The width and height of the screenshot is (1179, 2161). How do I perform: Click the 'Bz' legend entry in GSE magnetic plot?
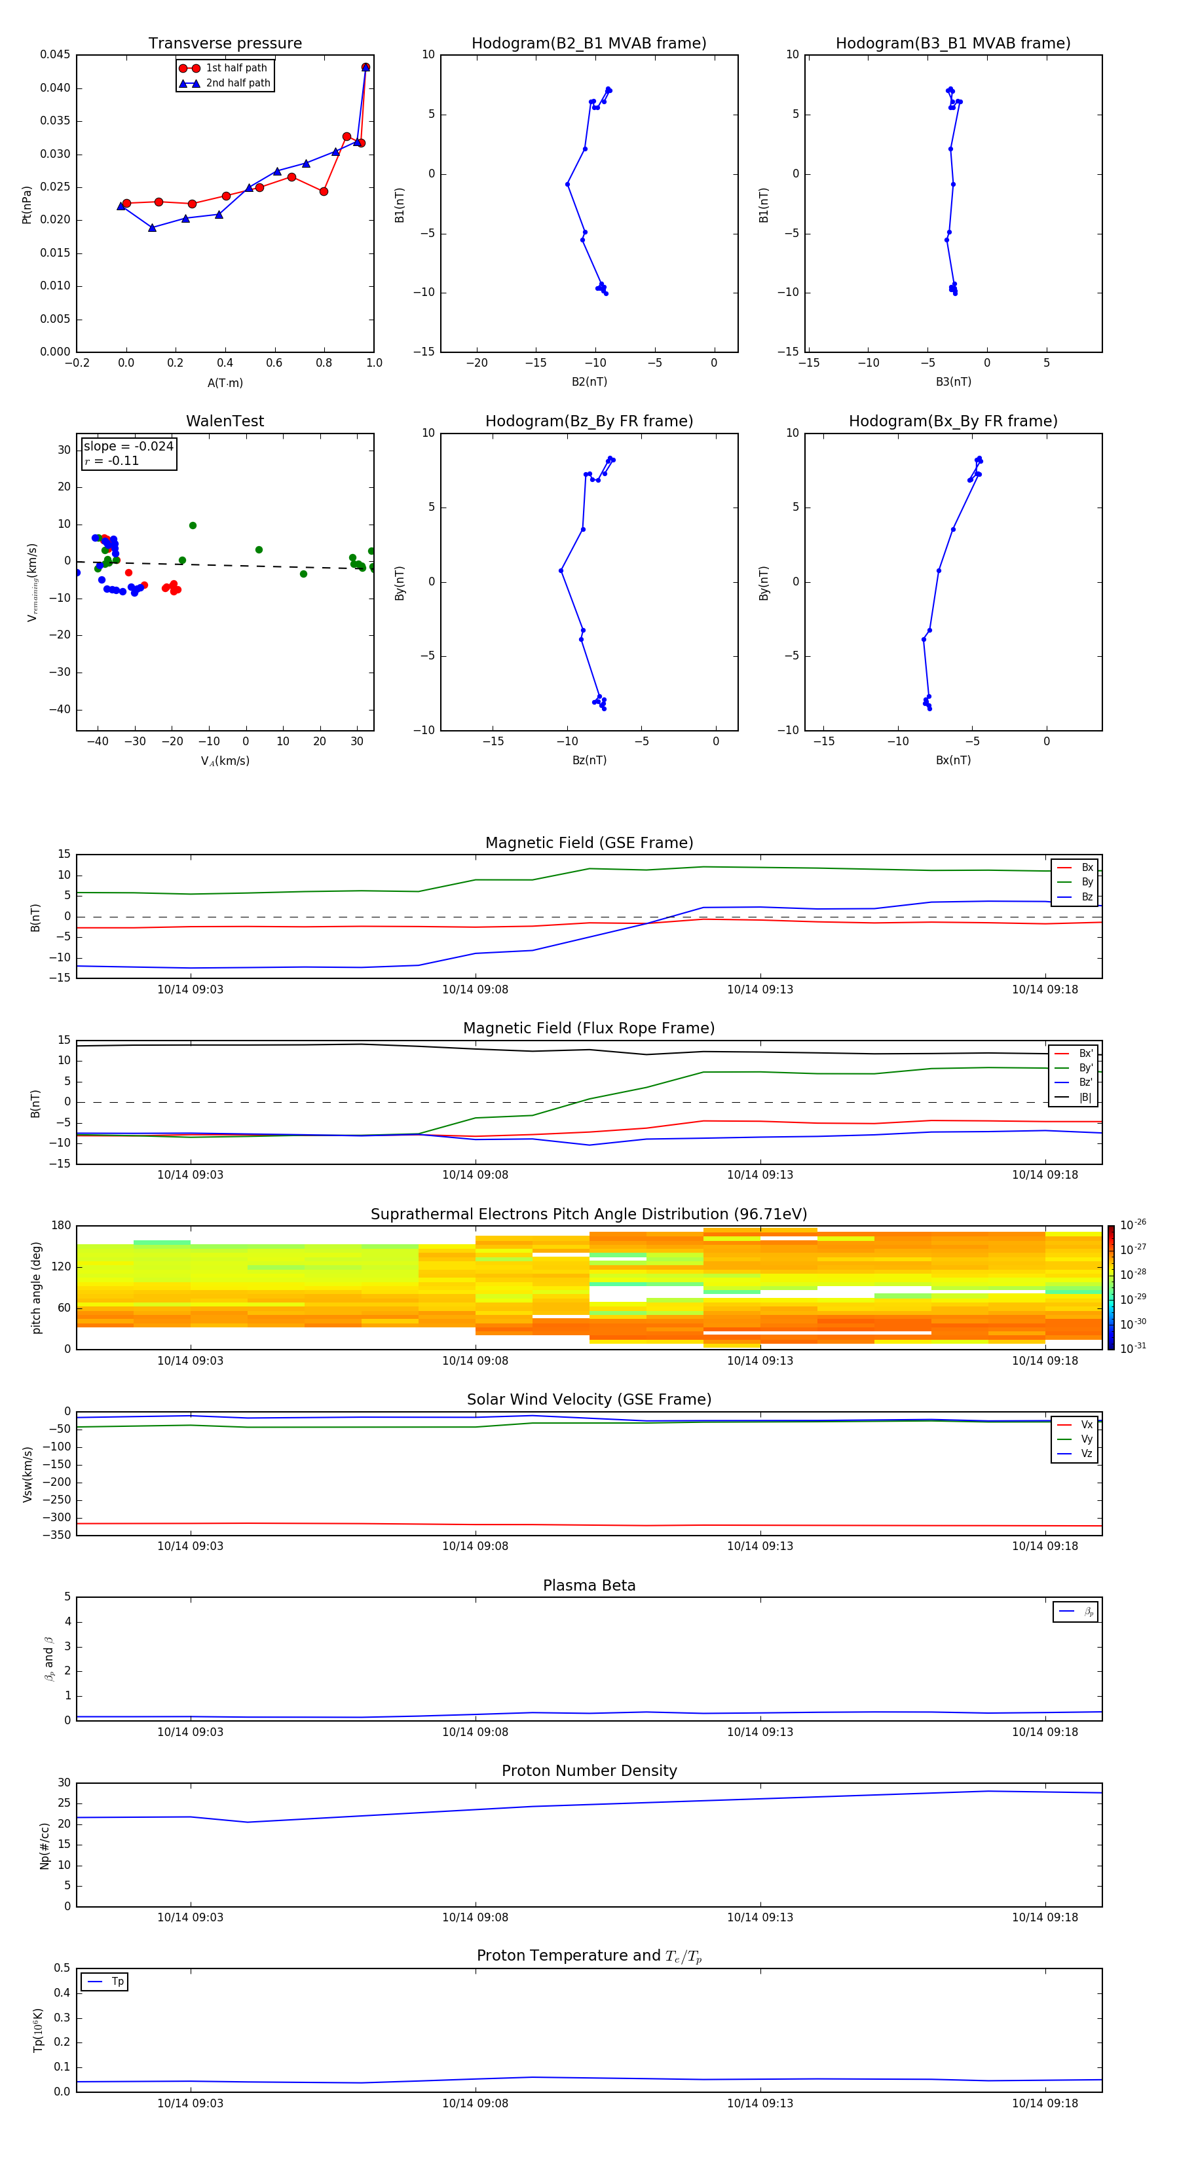(1076, 896)
